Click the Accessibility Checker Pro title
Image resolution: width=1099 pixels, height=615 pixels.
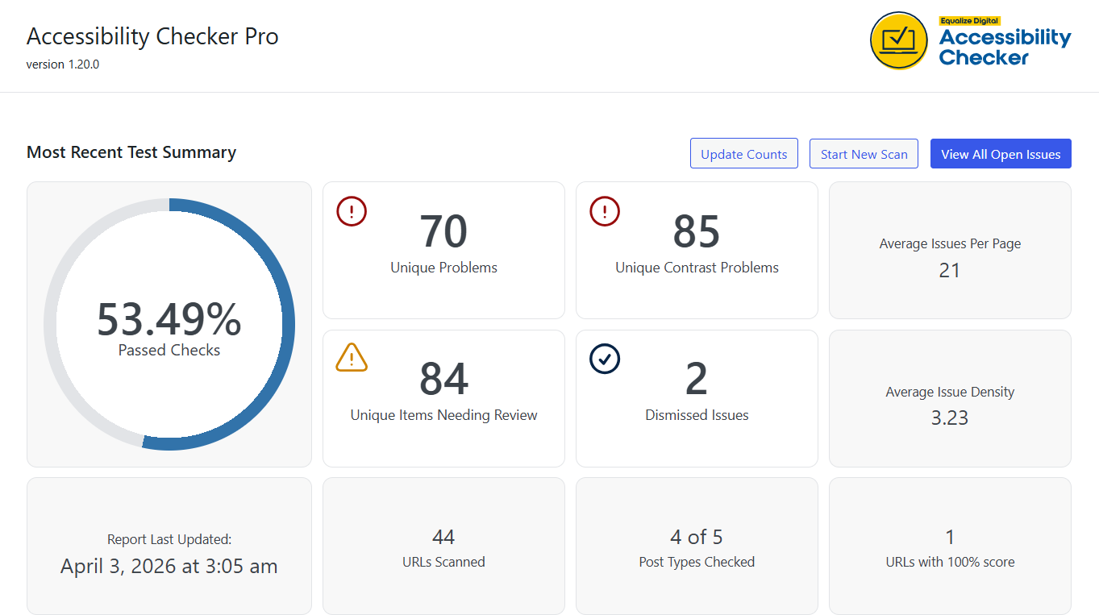[x=152, y=36]
